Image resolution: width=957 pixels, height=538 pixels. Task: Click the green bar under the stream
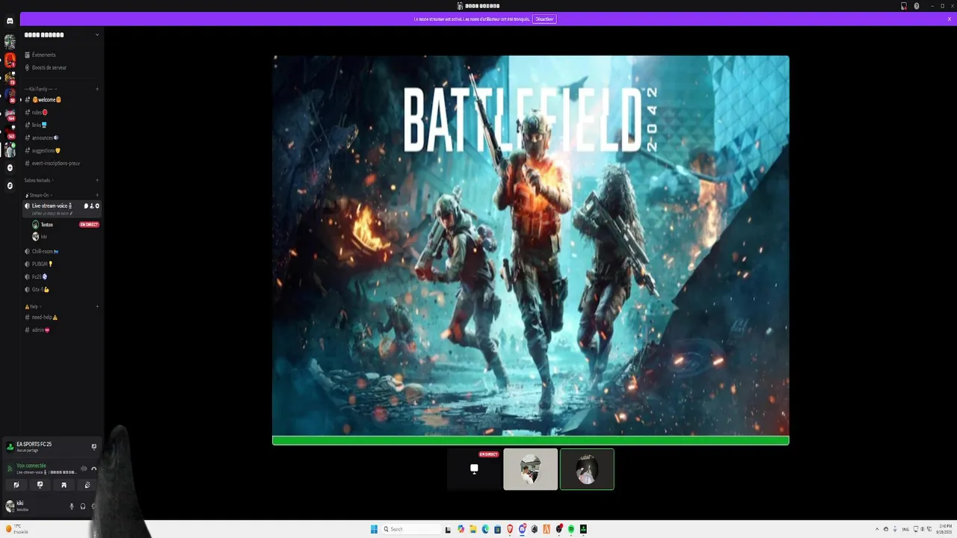click(x=531, y=441)
